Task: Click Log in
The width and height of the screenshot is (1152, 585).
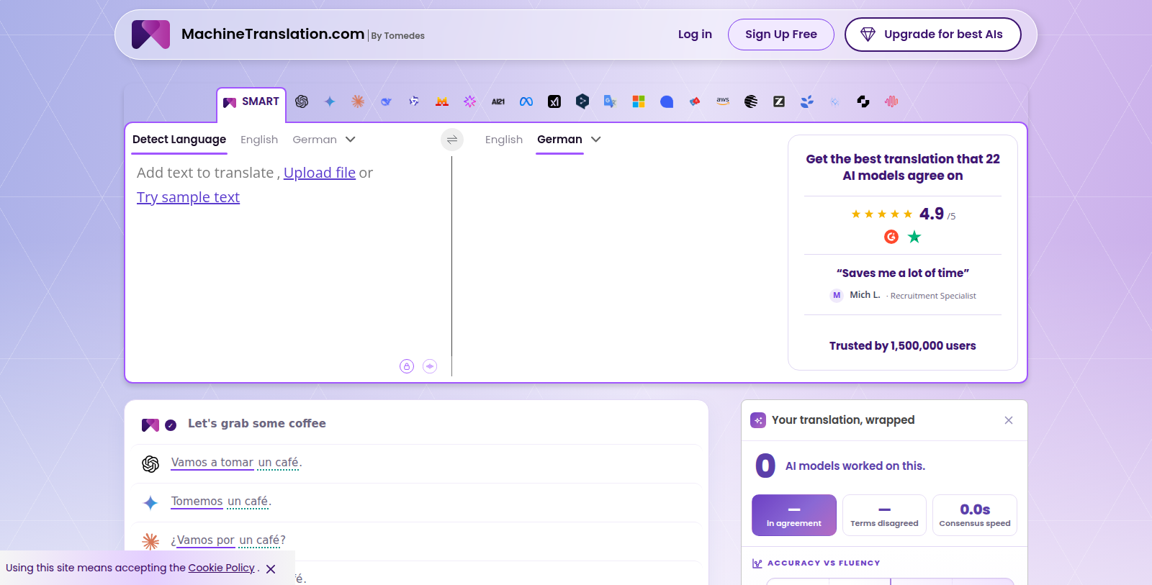Action: pos(695,35)
